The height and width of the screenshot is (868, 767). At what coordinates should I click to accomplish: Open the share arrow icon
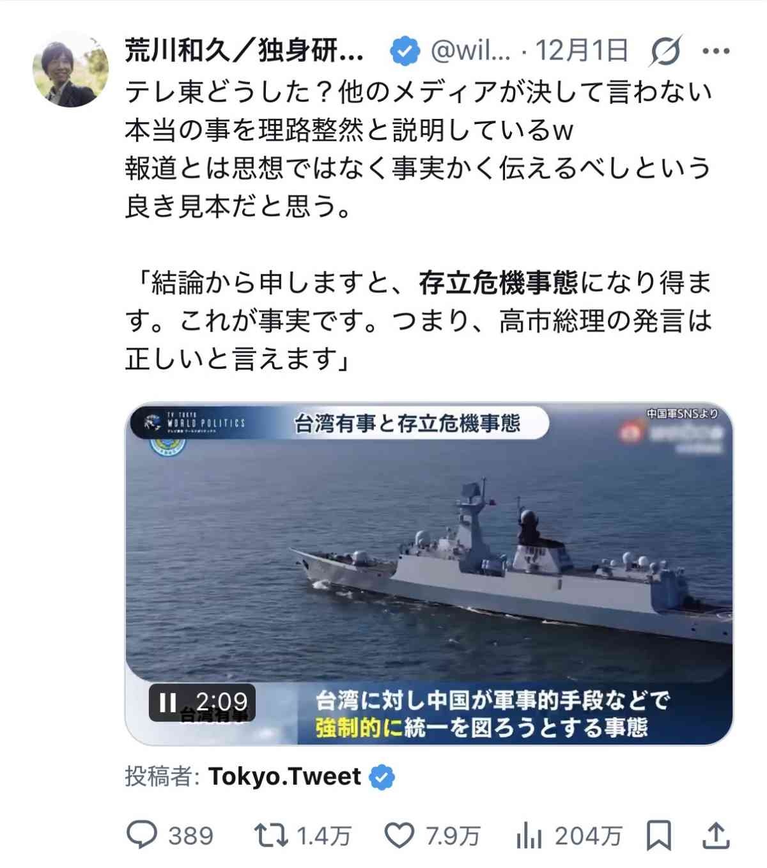717,835
